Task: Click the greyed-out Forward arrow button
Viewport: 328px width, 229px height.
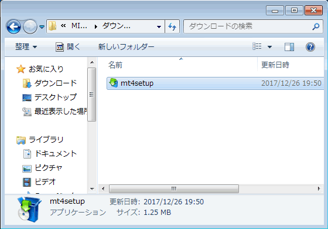Action: 30,26
